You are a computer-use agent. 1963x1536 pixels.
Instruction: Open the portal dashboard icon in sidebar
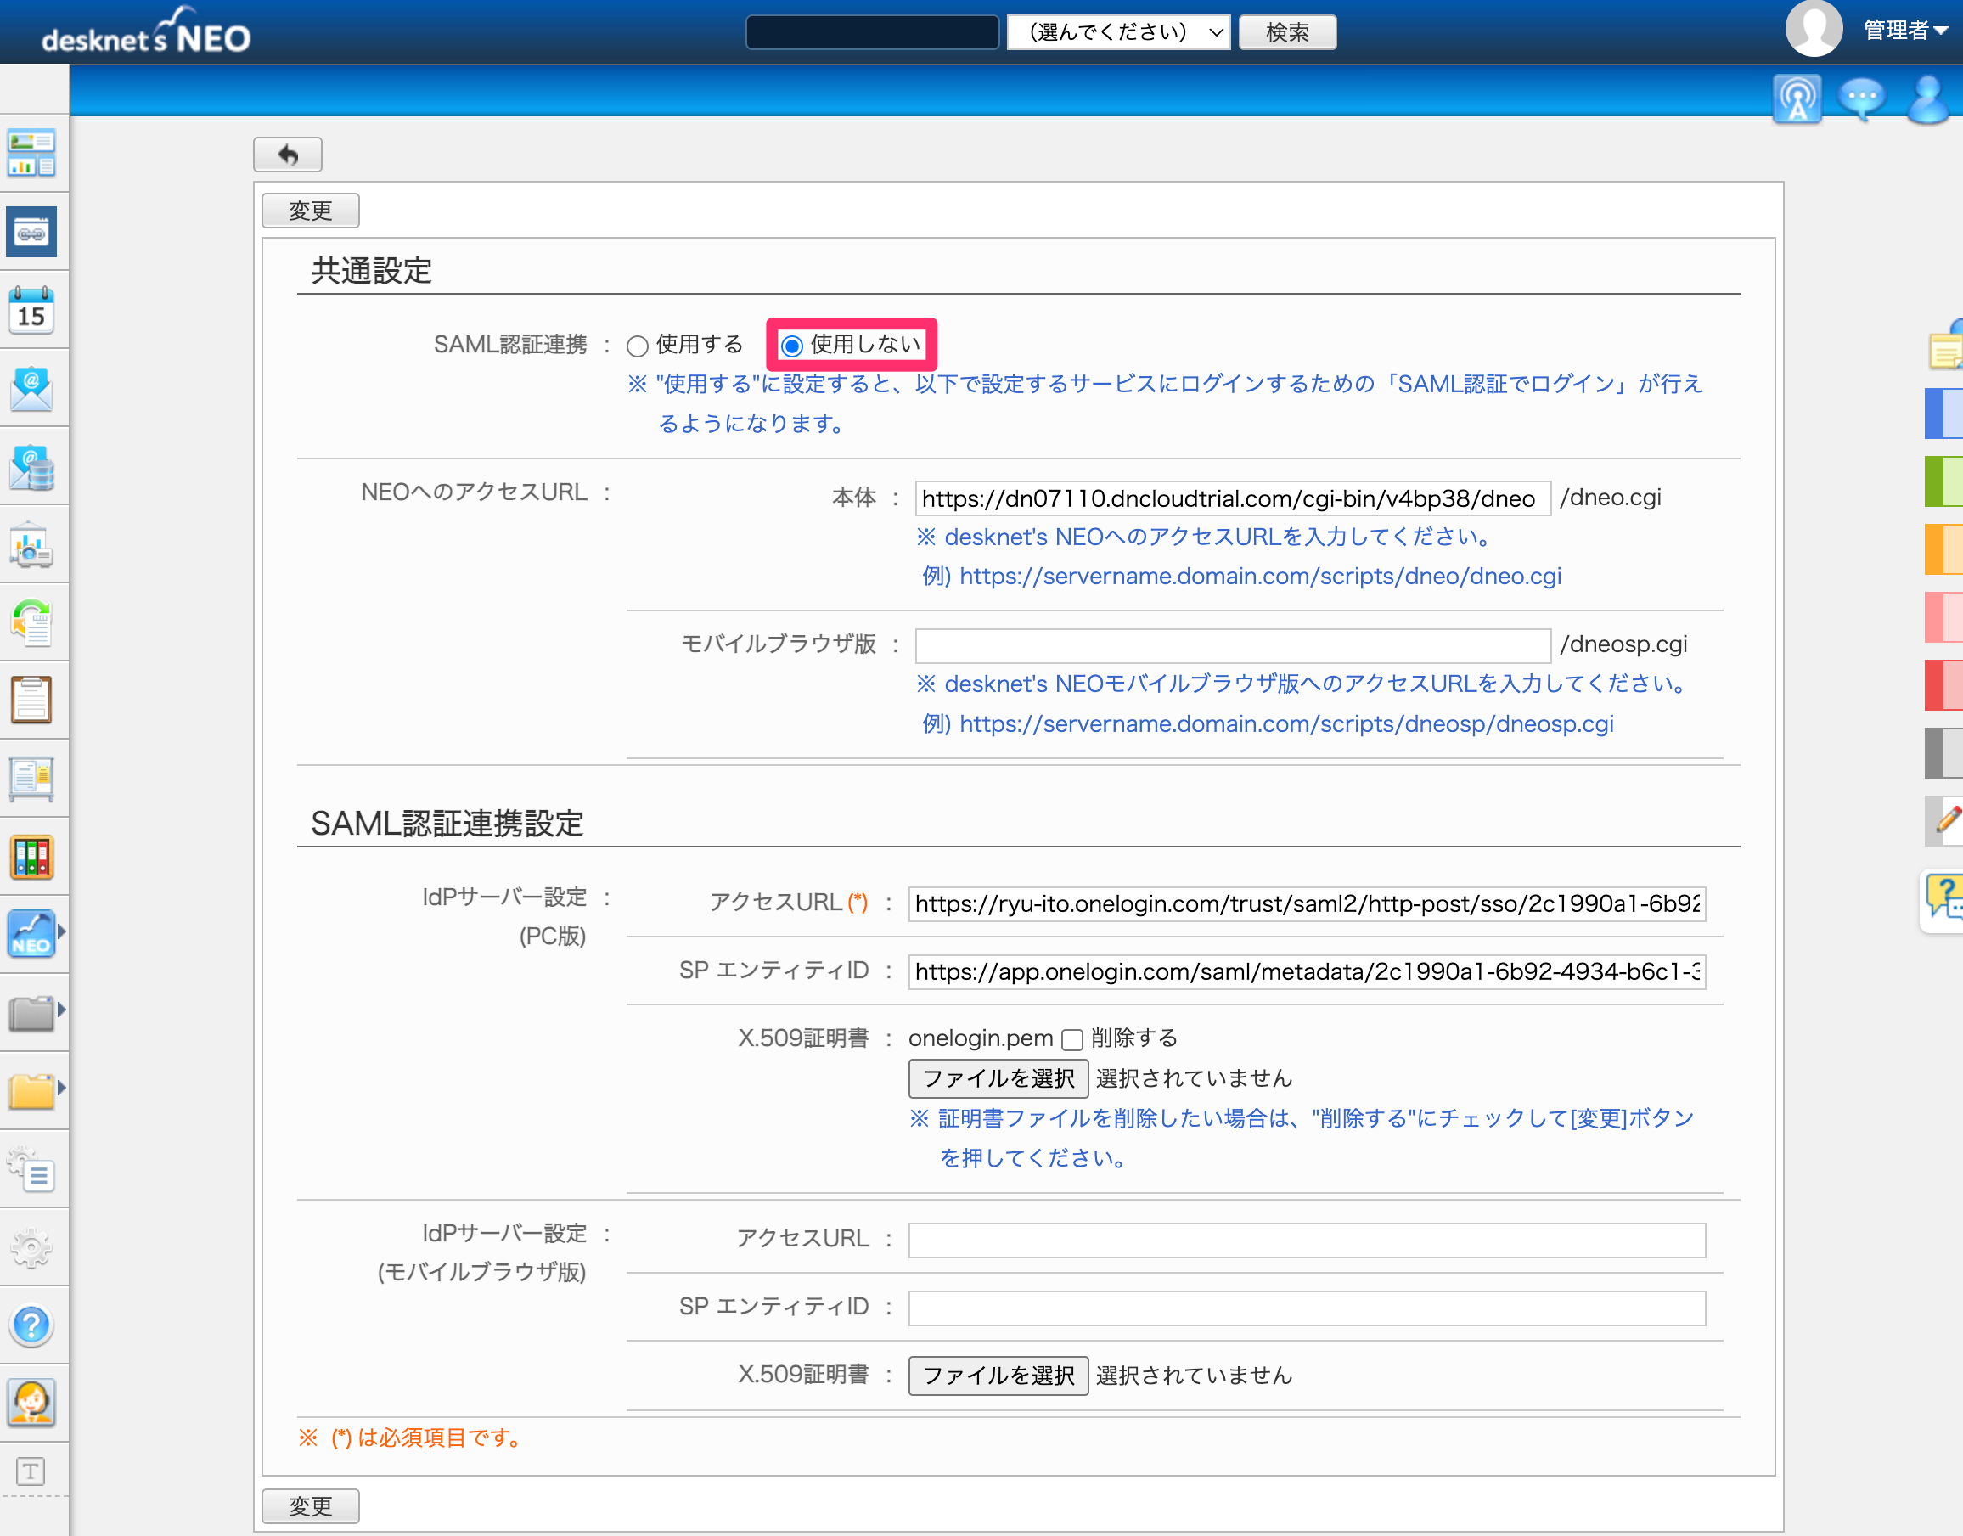coord(32,153)
